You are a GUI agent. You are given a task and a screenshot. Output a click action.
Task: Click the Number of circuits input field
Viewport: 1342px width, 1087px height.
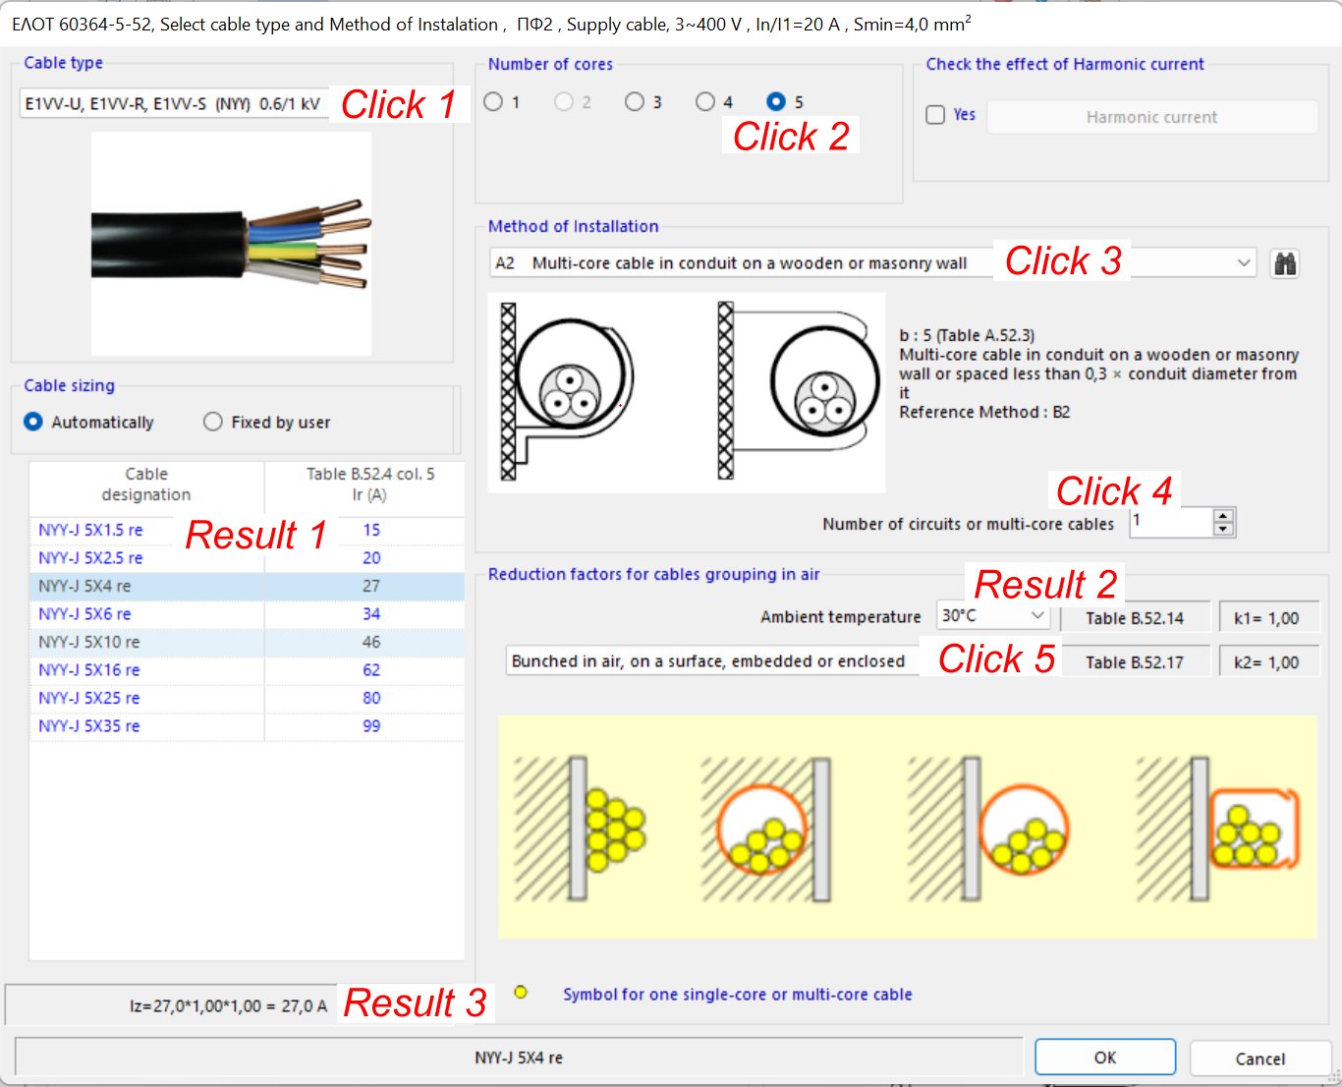(1169, 522)
